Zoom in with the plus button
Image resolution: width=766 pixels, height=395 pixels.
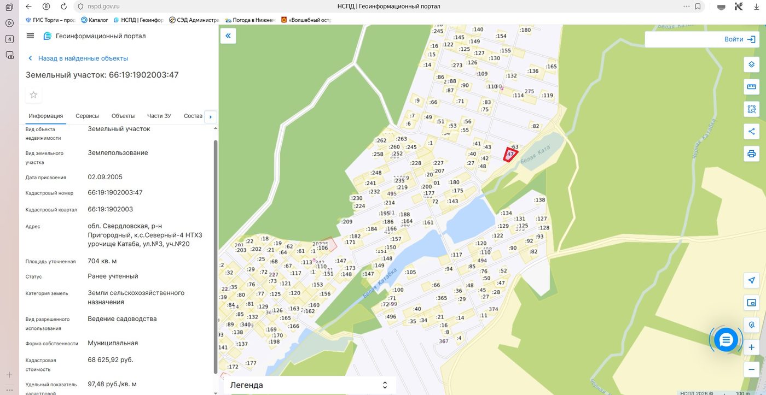point(751,347)
